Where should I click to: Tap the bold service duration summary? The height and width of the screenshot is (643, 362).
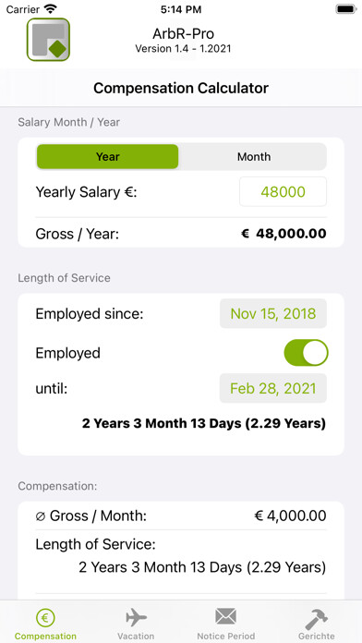pos(204,423)
